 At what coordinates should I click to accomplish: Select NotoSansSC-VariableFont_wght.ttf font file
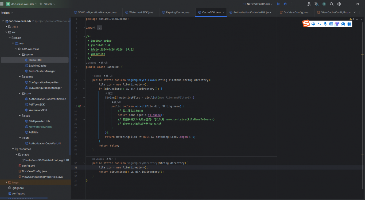coord(47,160)
